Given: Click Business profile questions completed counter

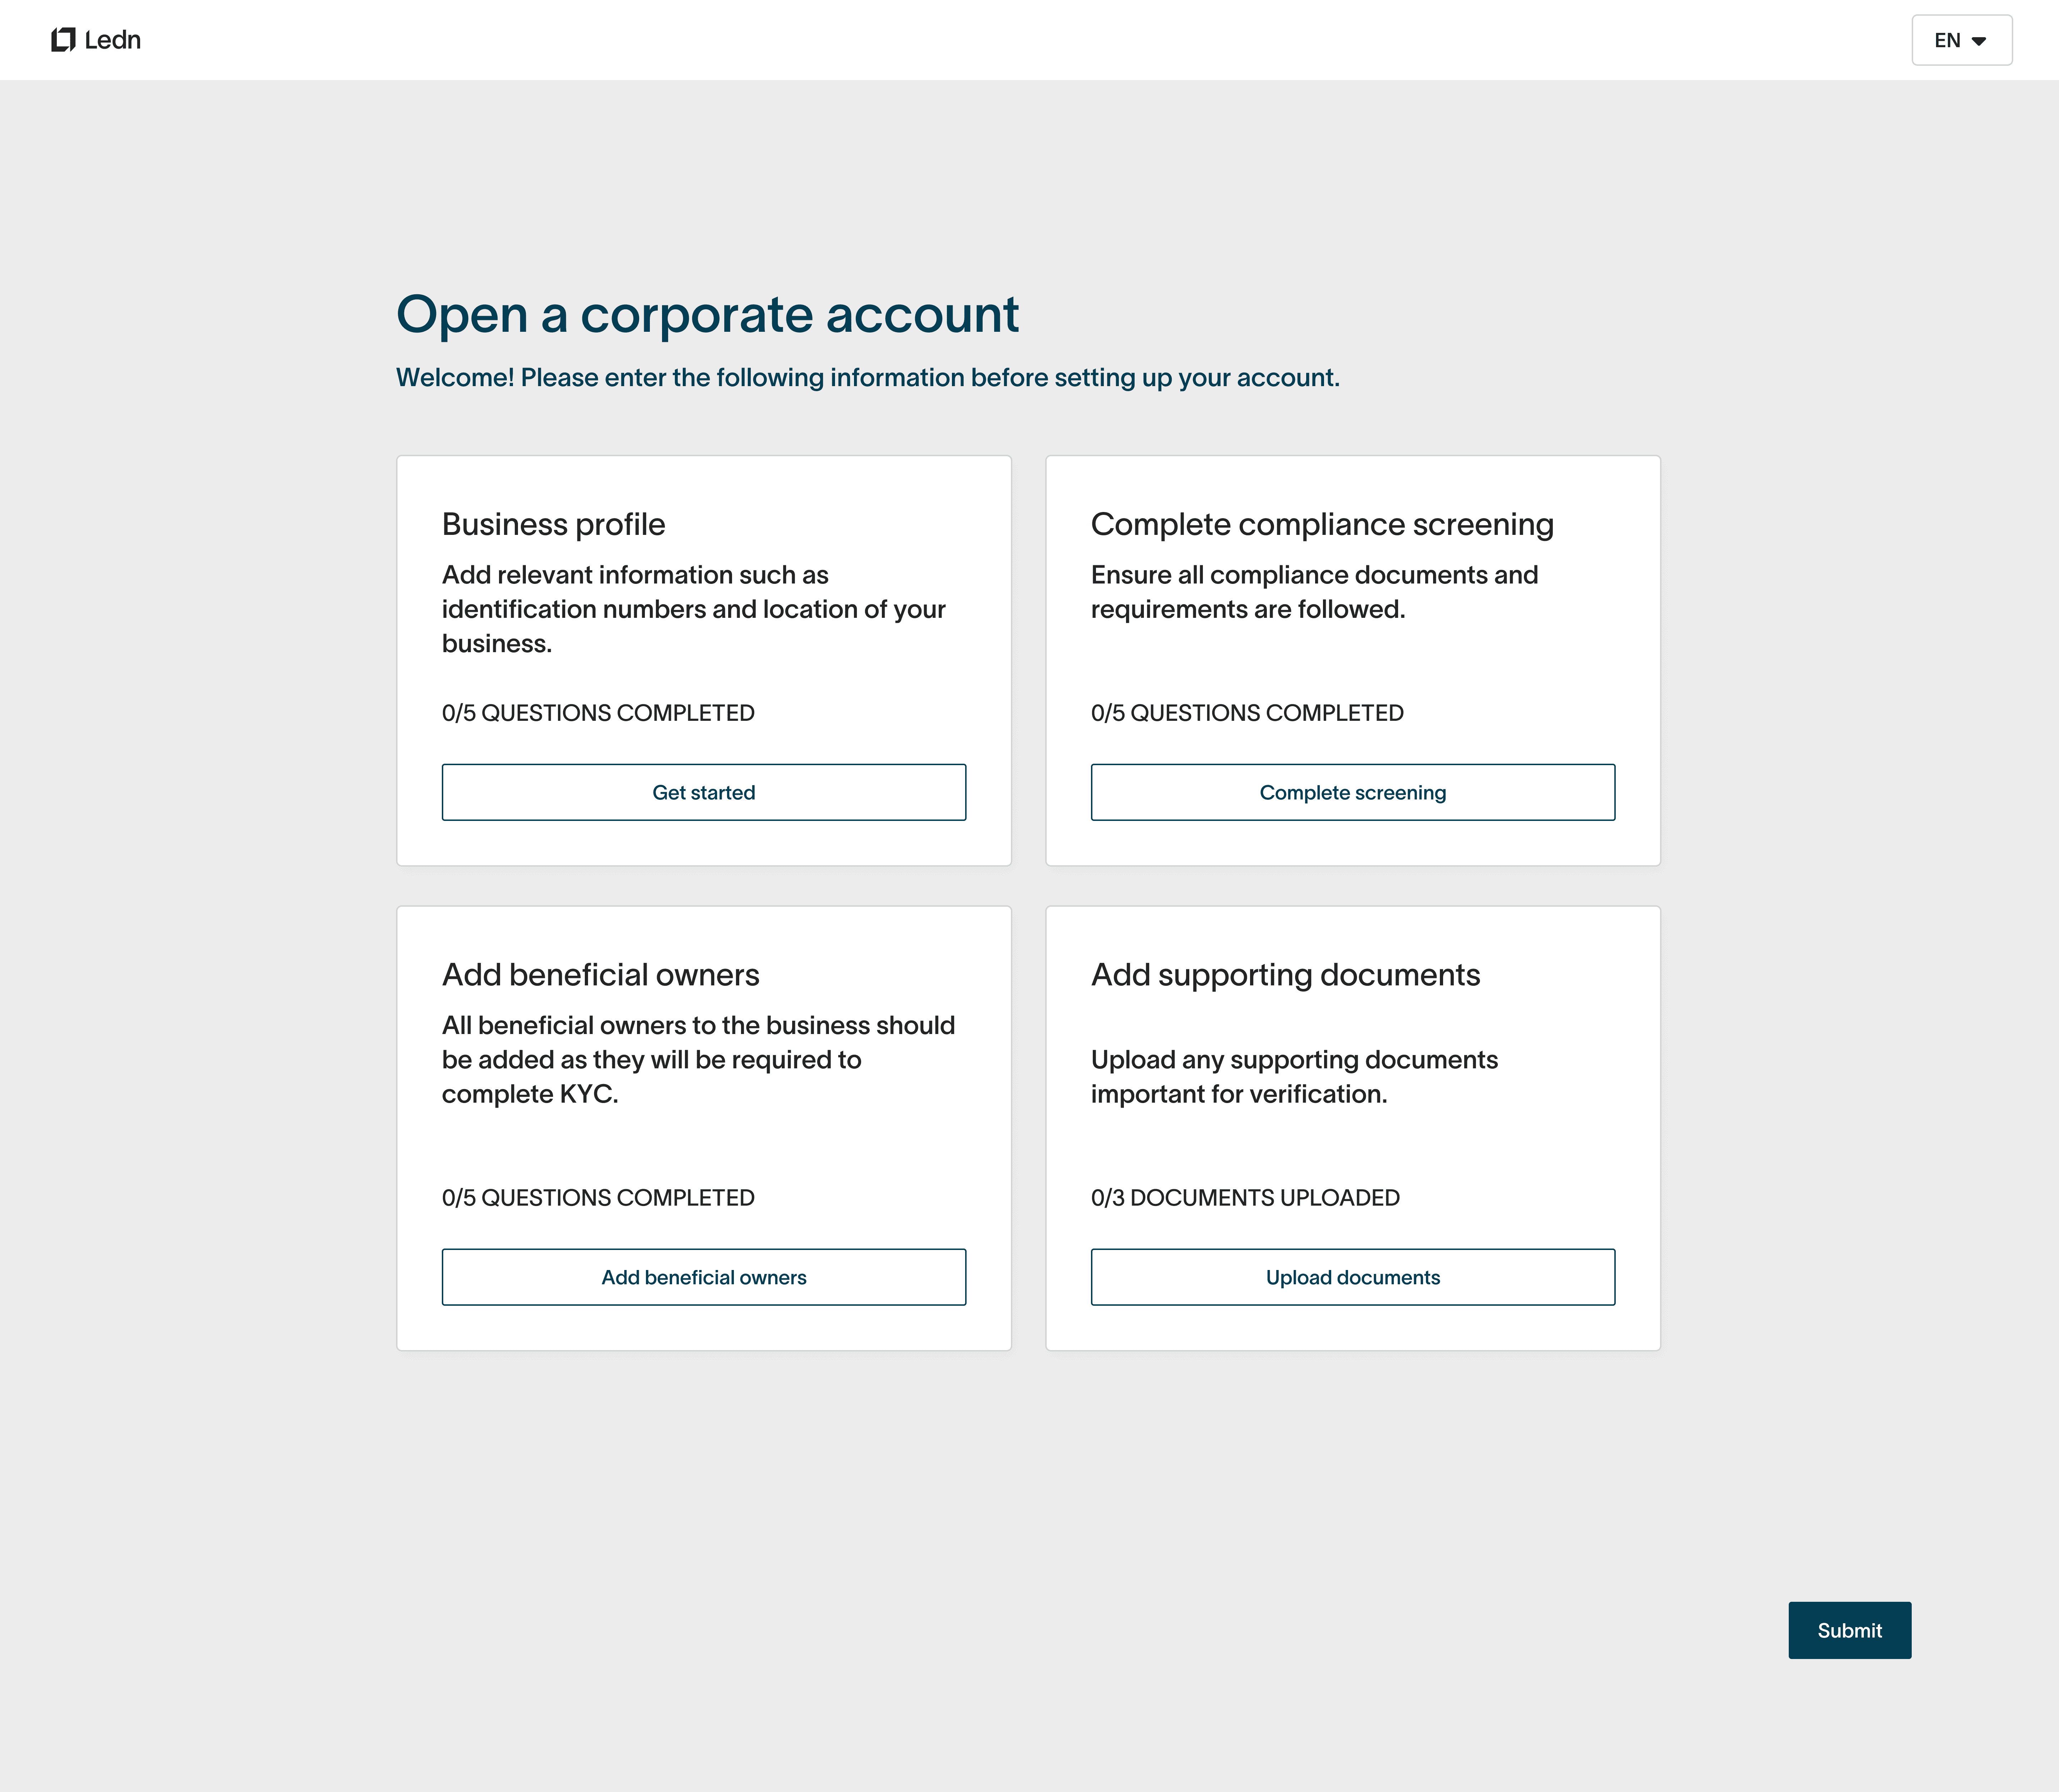Looking at the screenshot, I should pos(598,713).
